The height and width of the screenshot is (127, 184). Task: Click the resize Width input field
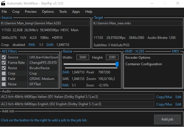coord(83,58)
